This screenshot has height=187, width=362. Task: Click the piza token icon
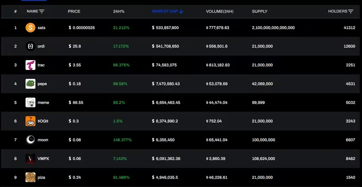click(30, 177)
